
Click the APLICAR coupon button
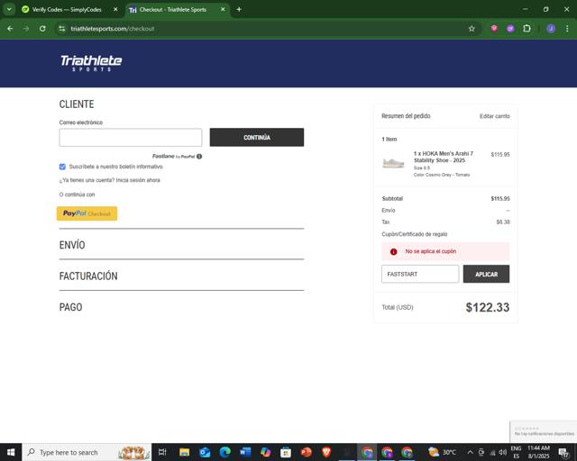point(487,275)
